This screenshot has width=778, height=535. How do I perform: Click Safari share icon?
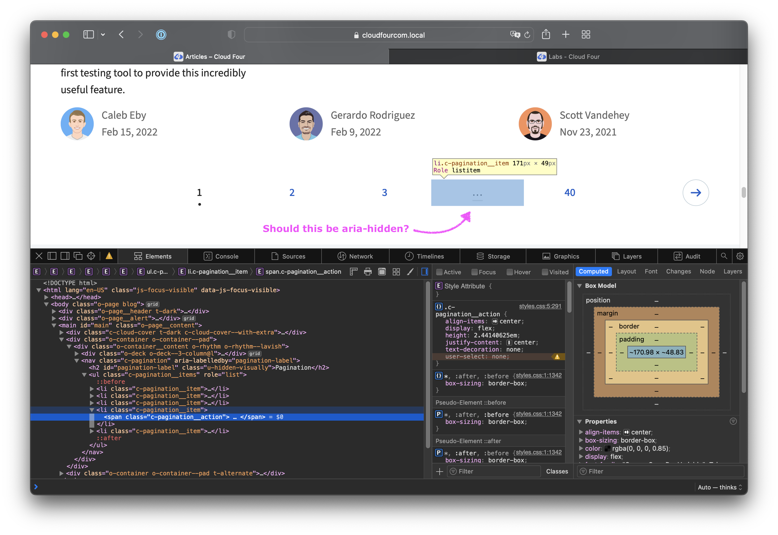(546, 34)
